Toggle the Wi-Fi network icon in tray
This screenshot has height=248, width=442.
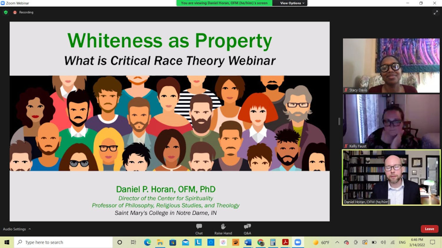(x=392, y=242)
